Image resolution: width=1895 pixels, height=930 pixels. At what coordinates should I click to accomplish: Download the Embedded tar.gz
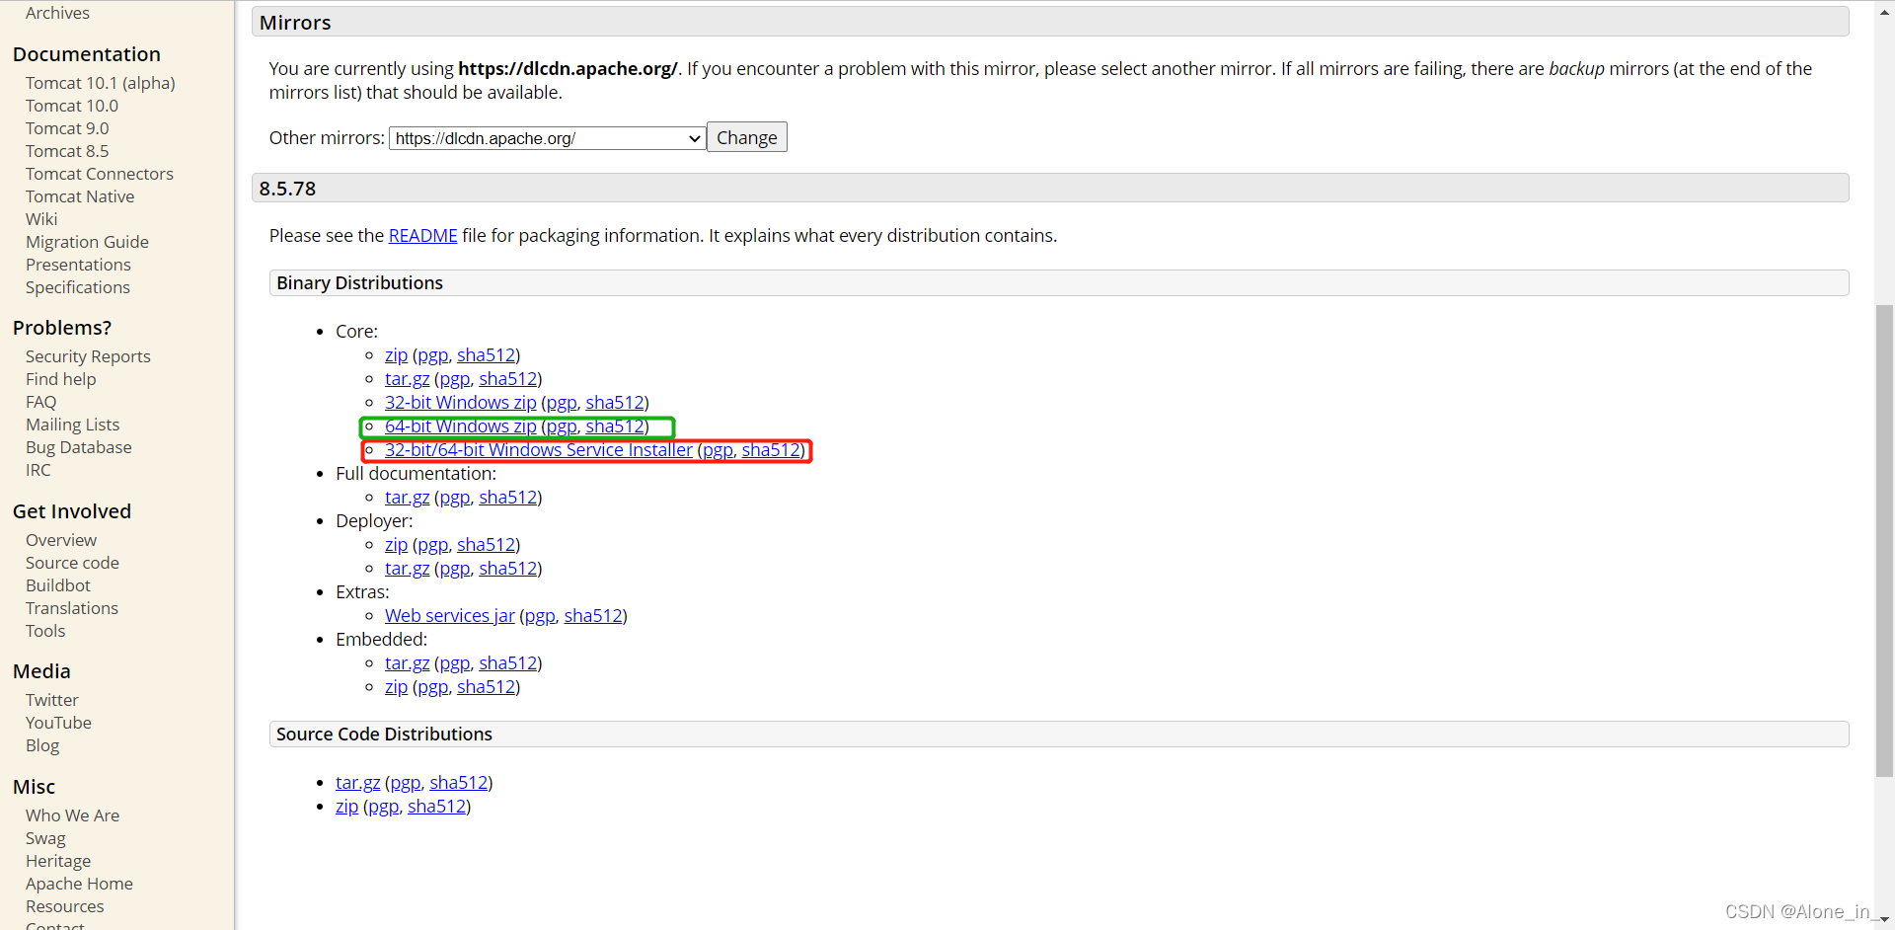click(x=407, y=663)
